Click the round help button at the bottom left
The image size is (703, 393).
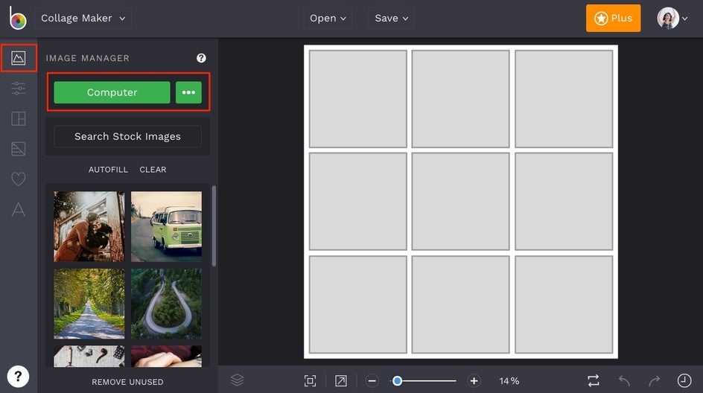18,377
